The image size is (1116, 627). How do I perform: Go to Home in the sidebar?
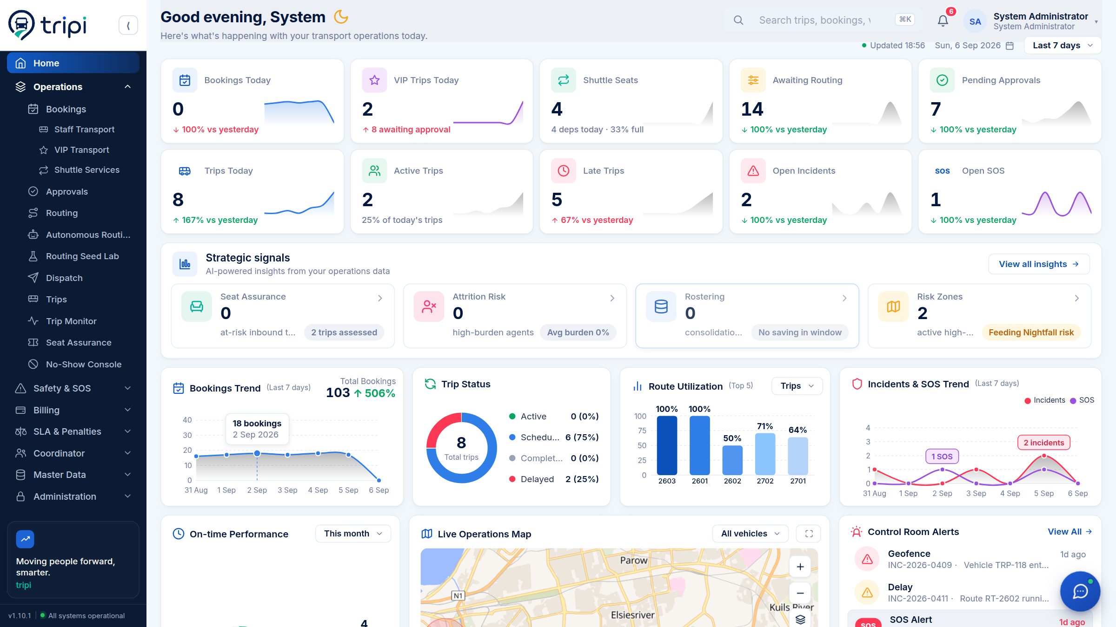click(73, 63)
